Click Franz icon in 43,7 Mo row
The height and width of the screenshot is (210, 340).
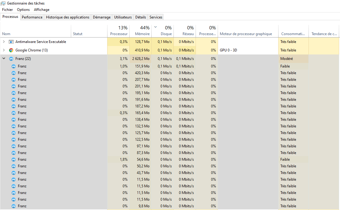[13, 173]
